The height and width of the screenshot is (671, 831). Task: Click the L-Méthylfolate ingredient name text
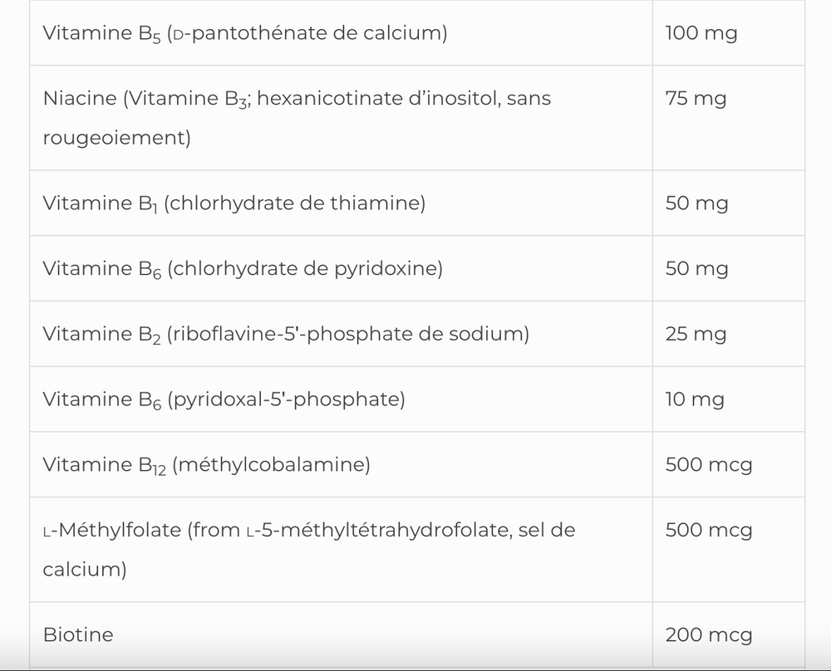click(308, 530)
